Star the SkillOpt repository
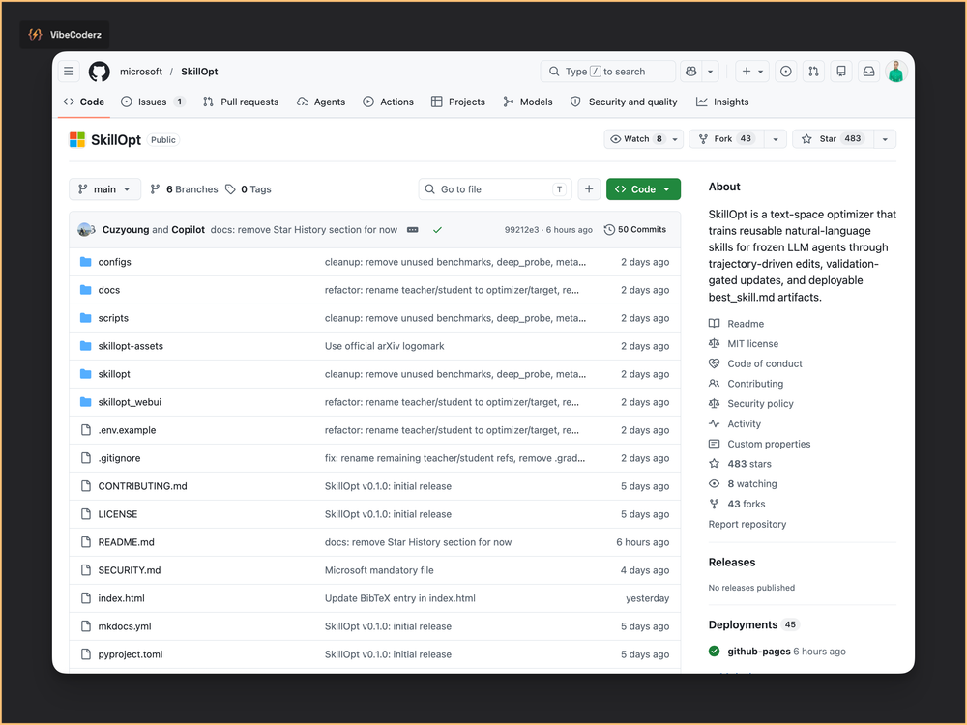This screenshot has width=967, height=725. [834, 138]
